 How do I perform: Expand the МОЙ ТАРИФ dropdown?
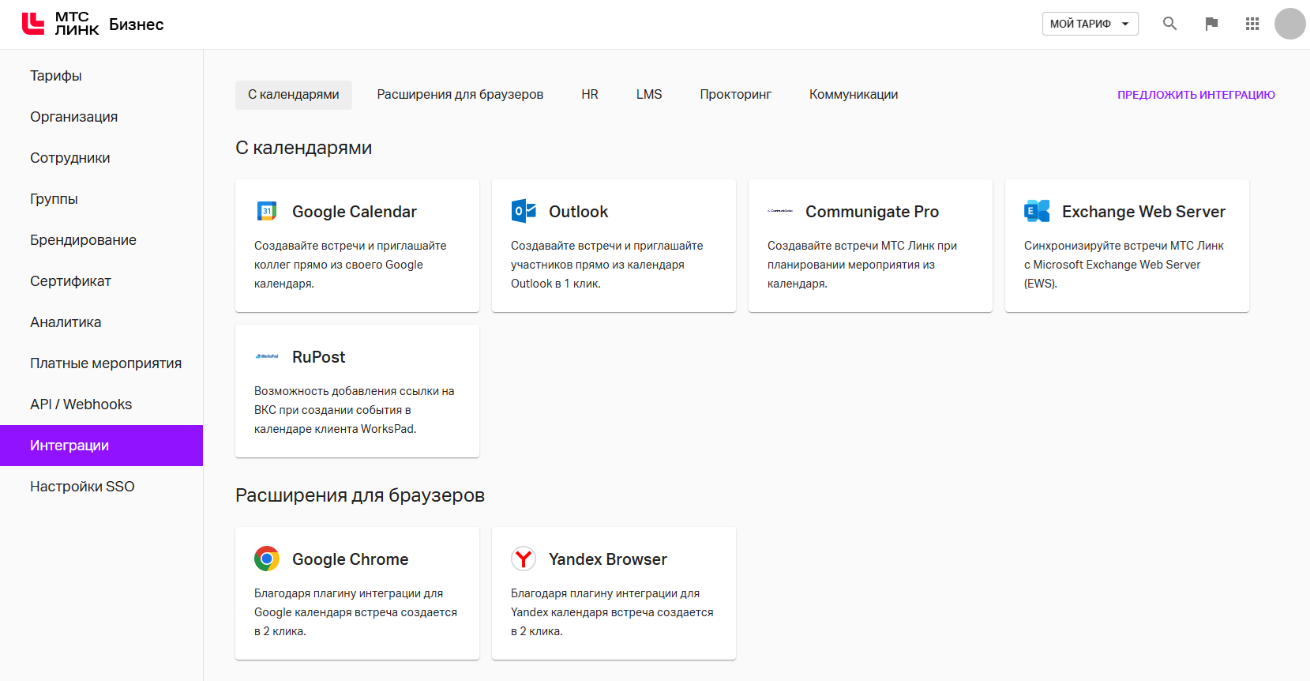pyautogui.click(x=1090, y=24)
